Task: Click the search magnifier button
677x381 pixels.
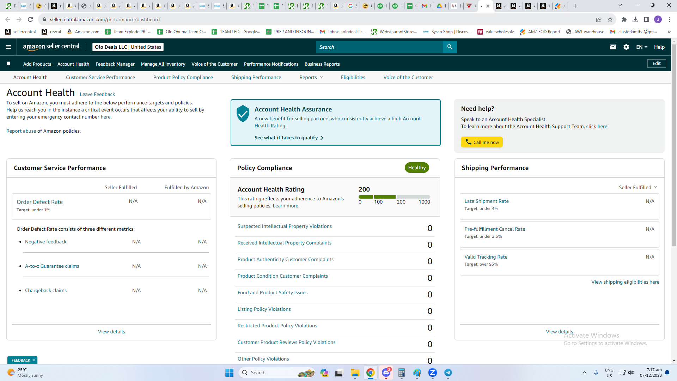Action: click(450, 47)
